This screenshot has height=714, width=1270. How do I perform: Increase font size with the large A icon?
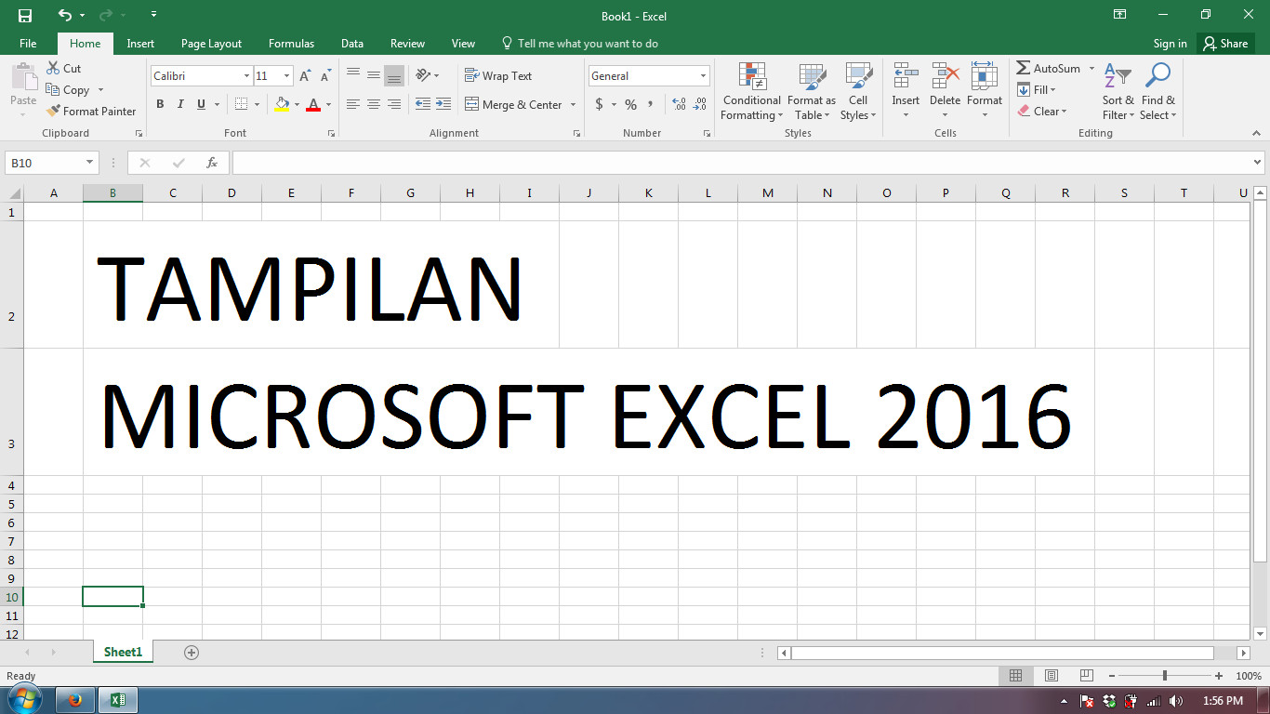pos(305,76)
